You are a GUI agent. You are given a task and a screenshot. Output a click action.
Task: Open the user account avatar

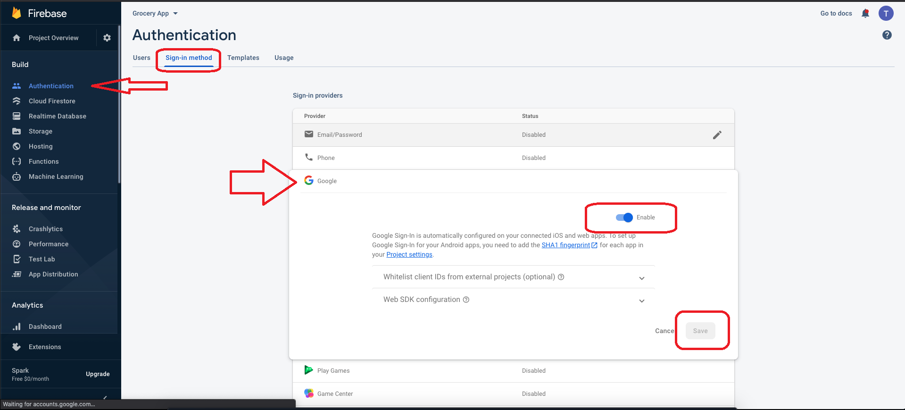(x=886, y=13)
